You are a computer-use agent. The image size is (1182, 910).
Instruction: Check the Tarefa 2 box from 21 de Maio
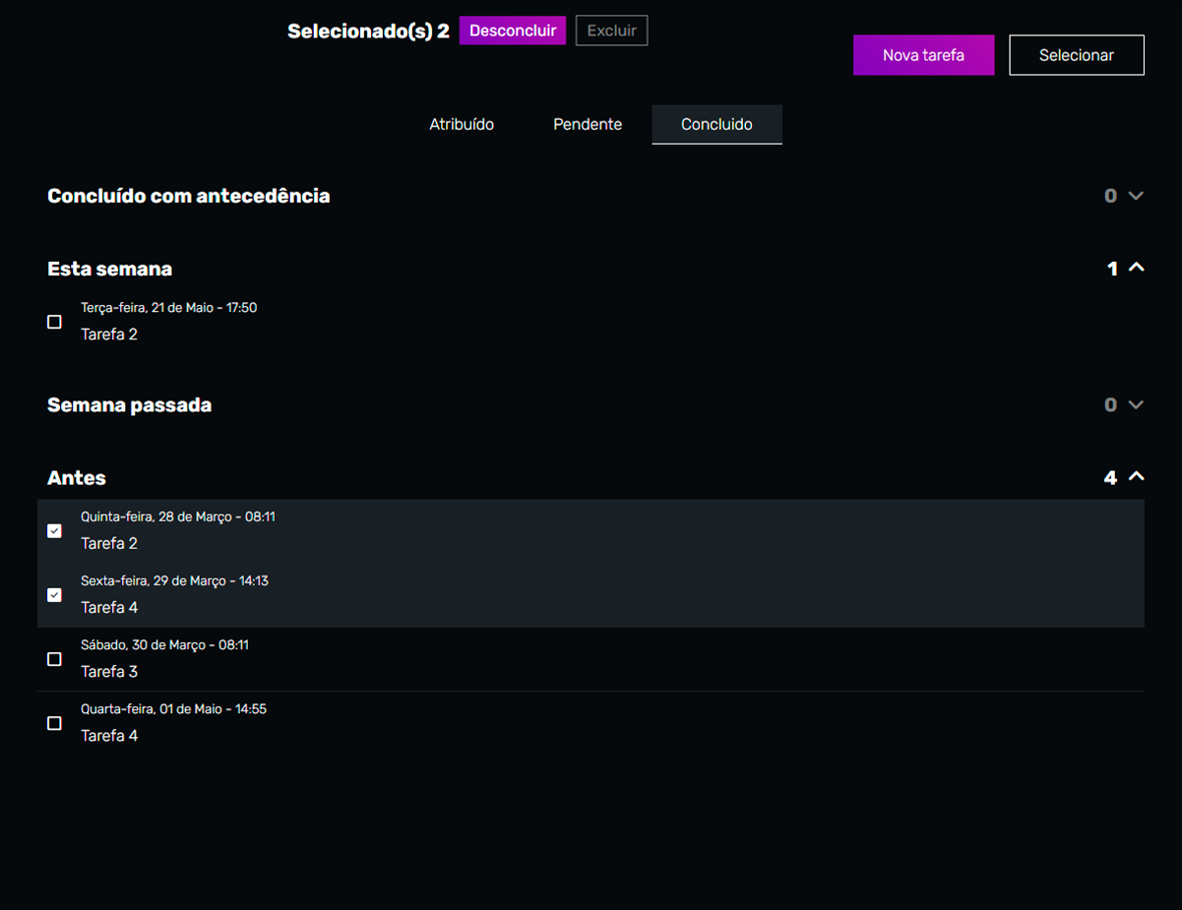55,322
